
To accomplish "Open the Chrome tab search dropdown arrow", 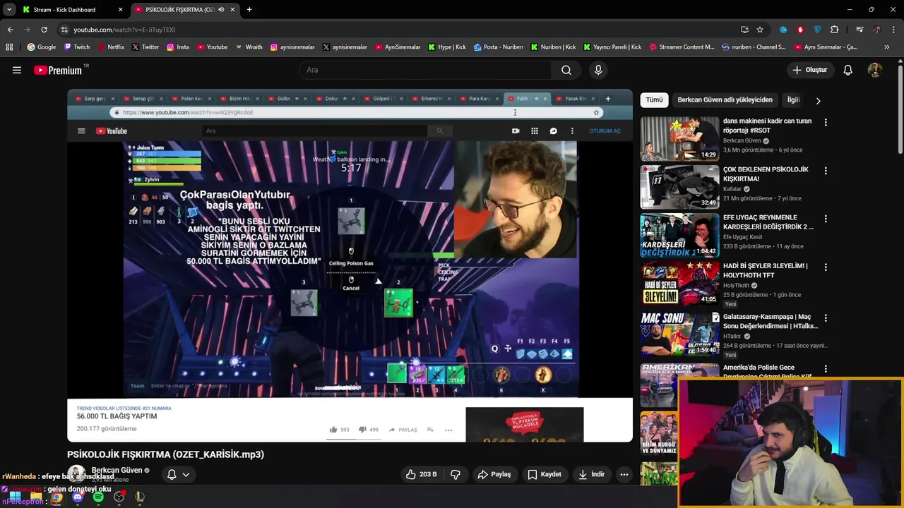I will (x=9, y=10).
